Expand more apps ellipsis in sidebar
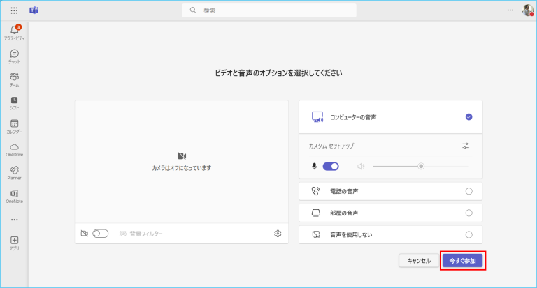This screenshot has width=537, height=288. coord(14,220)
